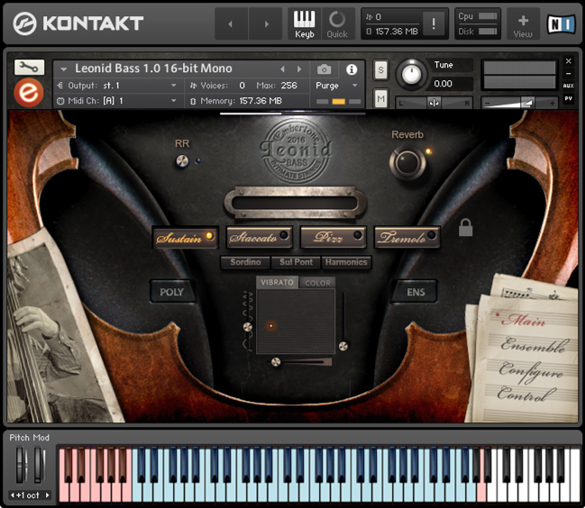Image resolution: width=585 pixels, height=508 pixels.
Task: Enable the Tremolo articulation
Action: [407, 238]
